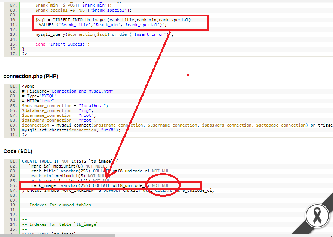
Task: Click the # Type="MYSQL" comment line
Action: [x=39, y=96]
